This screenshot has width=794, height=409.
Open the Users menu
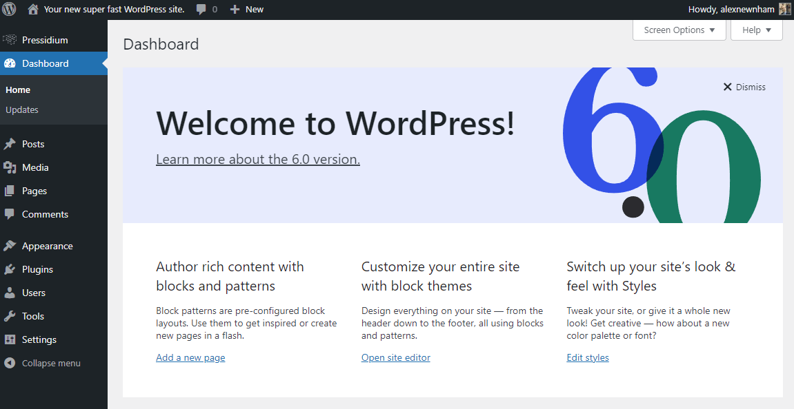tap(54, 293)
